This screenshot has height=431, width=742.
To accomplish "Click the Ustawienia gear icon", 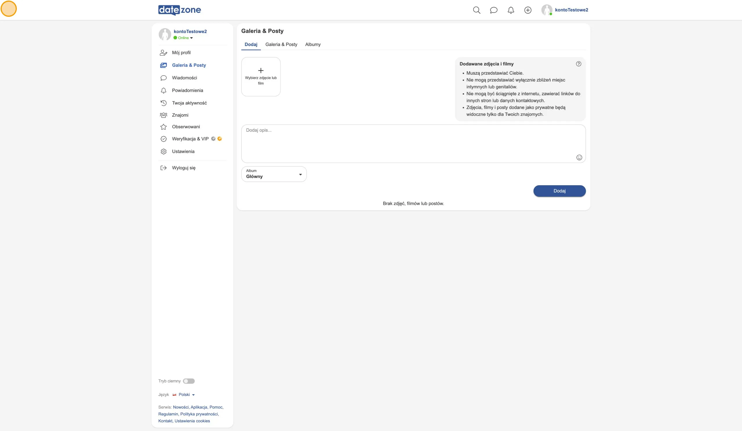I will 163,151.
